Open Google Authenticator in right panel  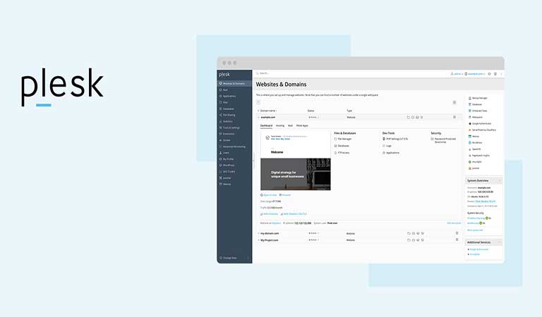(x=480, y=123)
